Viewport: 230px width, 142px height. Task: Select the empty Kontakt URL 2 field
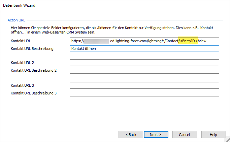pyautogui.click(x=144, y=63)
